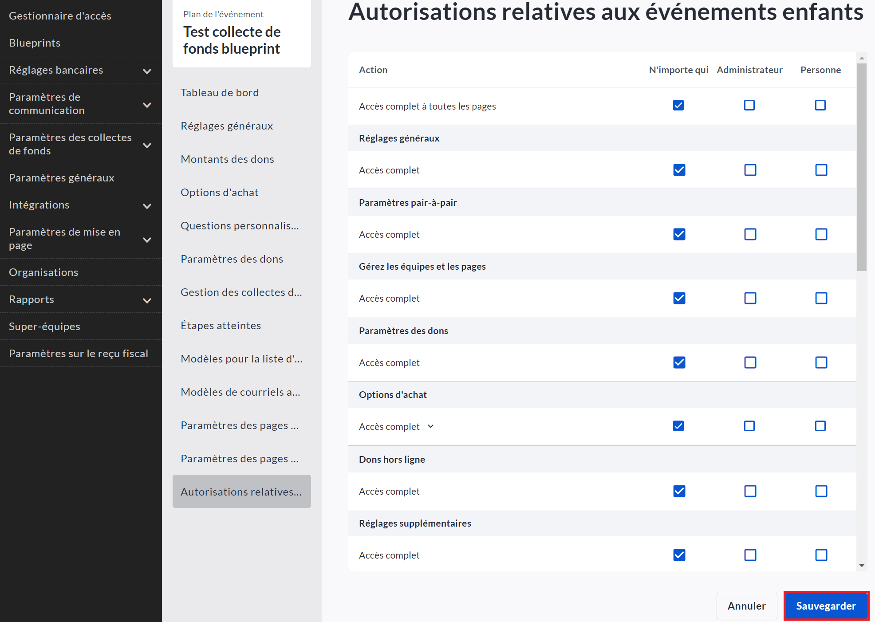Open Tableau de bord in event menu
This screenshot has width=875, height=622.
point(220,93)
